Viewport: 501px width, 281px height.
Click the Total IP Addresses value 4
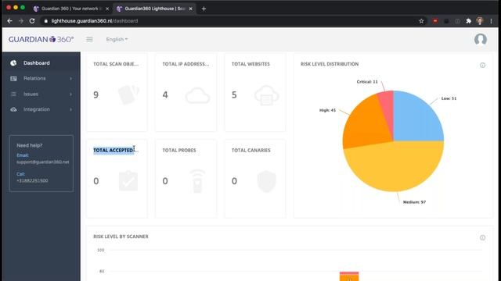tap(165, 94)
